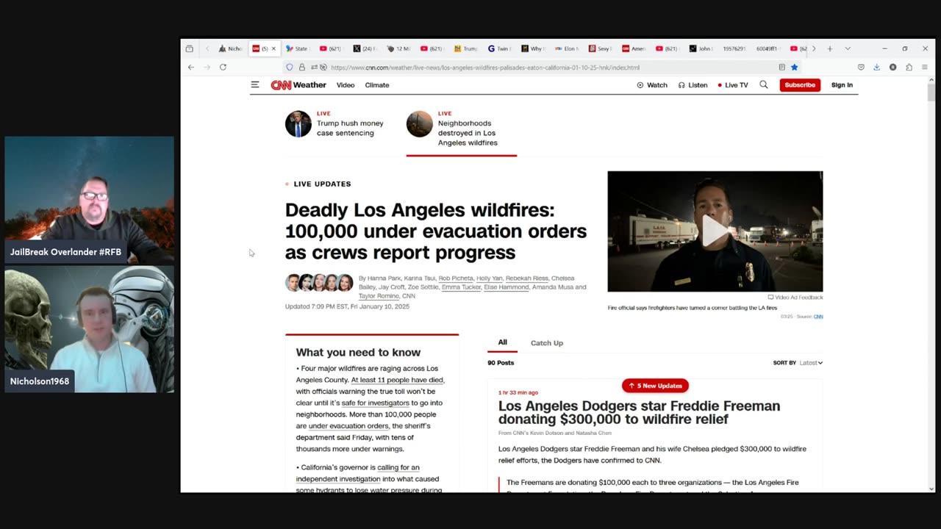Screen dimensions: 941x529
Task: Open the list all tabs chevron
Action: click(848, 48)
